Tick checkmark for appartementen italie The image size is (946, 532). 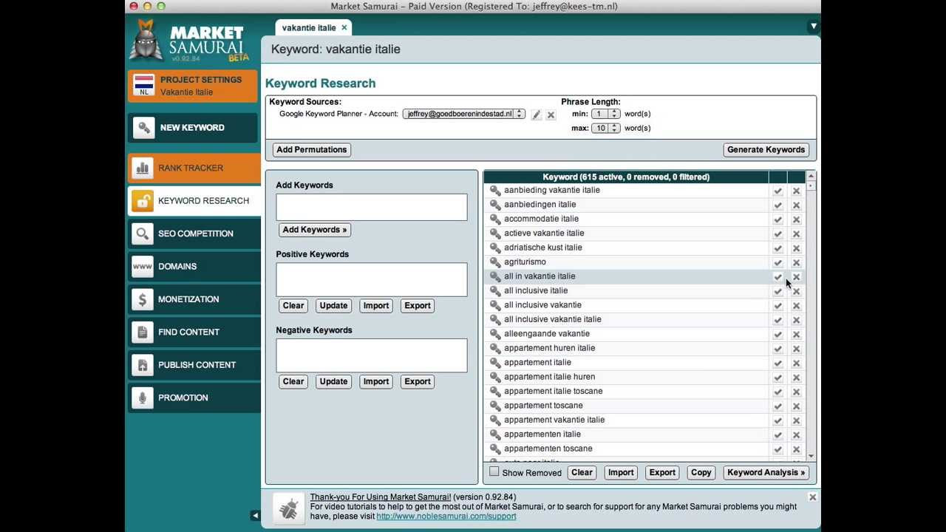click(x=777, y=434)
